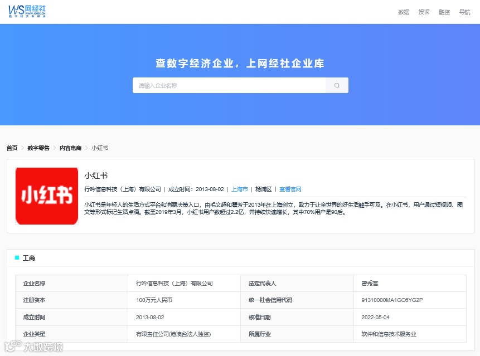The height and width of the screenshot is (356, 480).
Task: Click the search magnifier icon
Action: pos(337,85)
